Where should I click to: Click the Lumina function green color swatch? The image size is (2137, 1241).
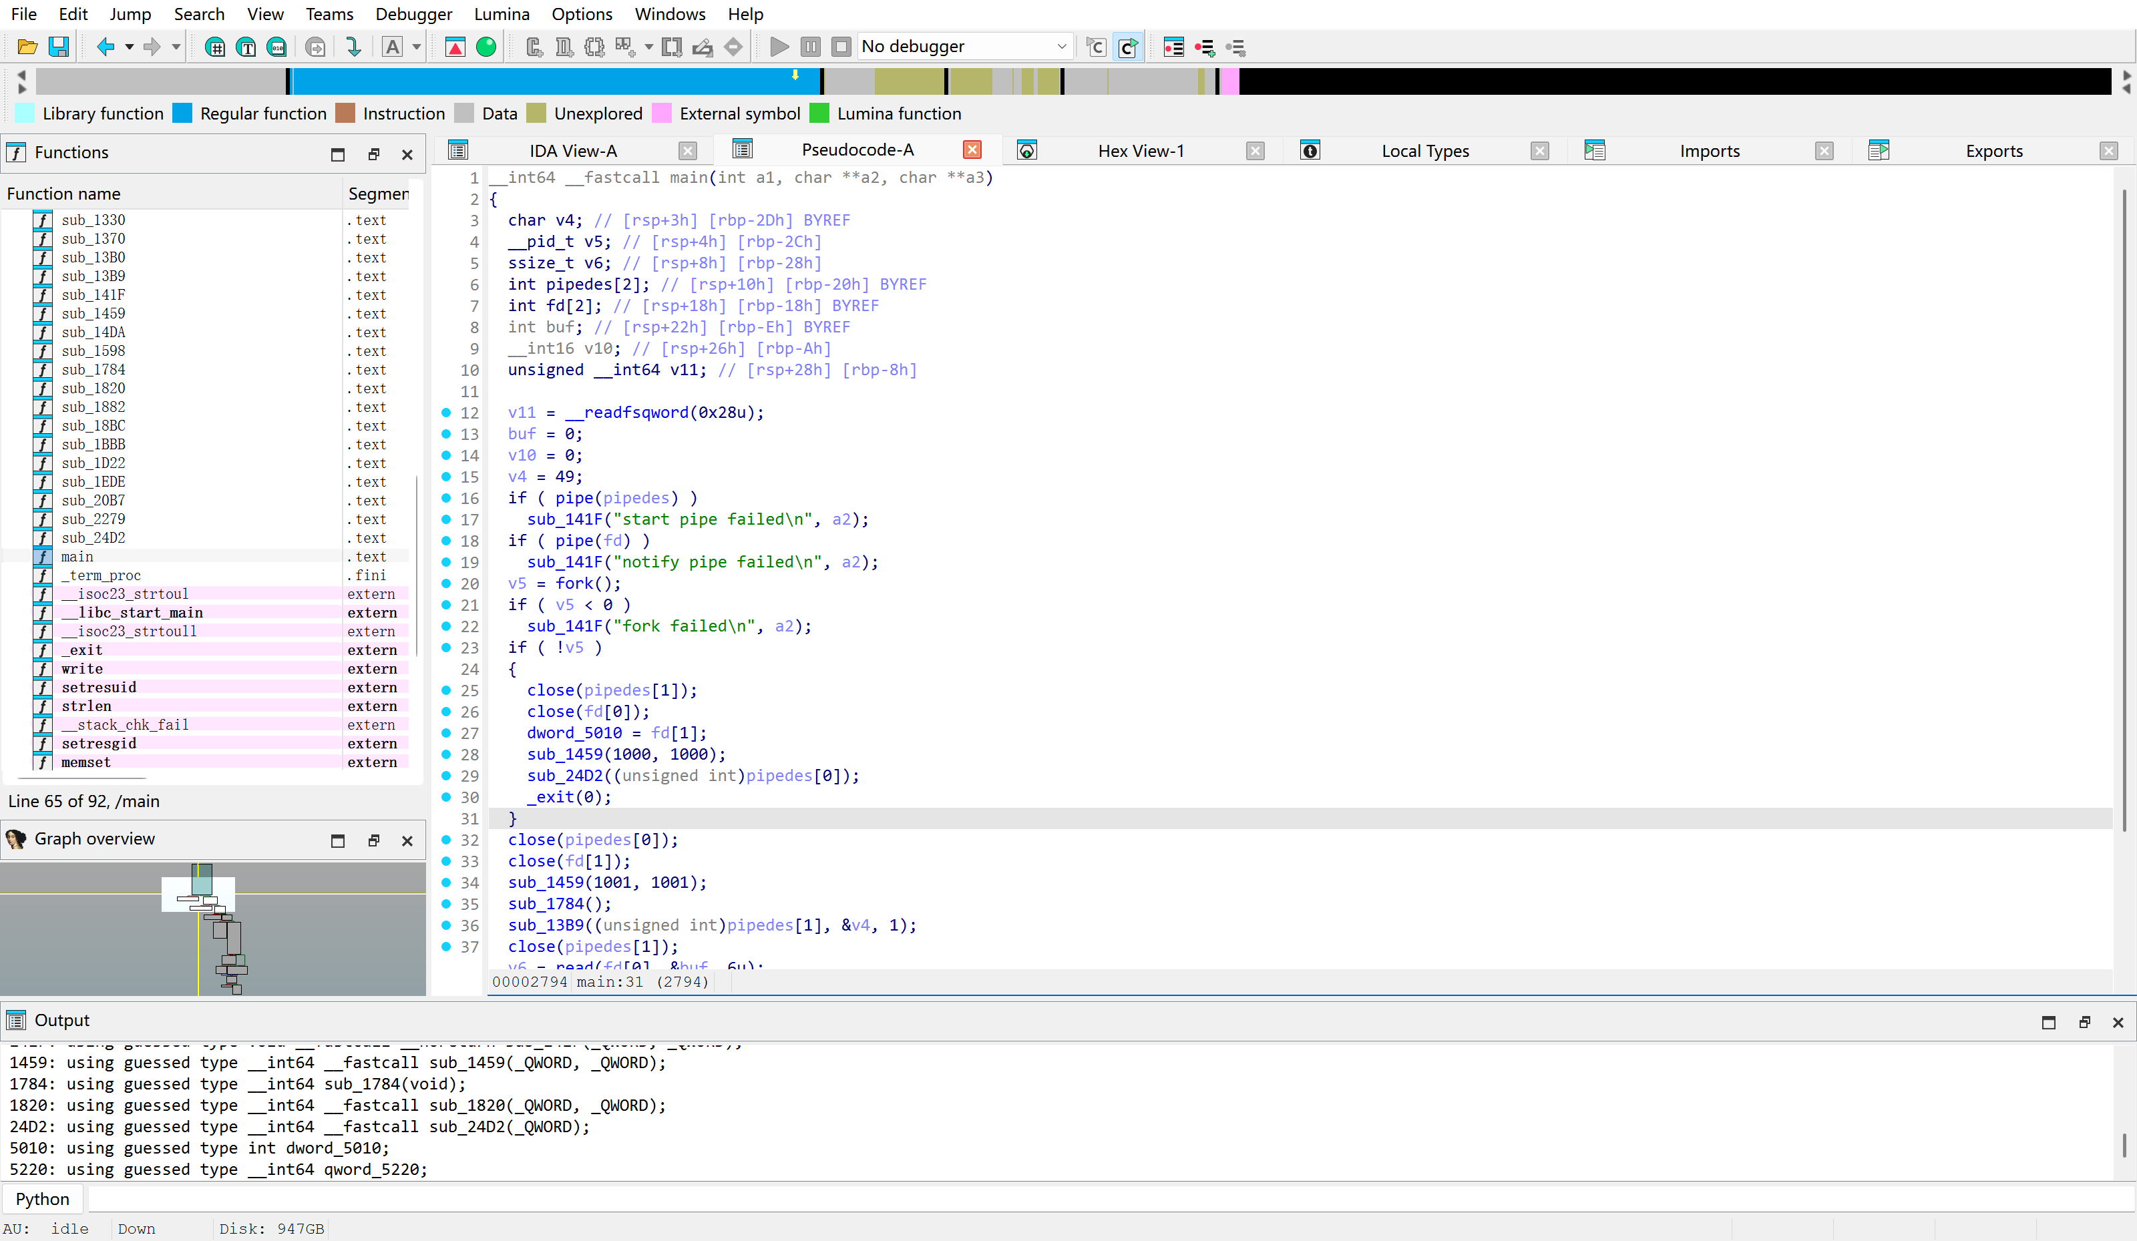click(820, 113)
